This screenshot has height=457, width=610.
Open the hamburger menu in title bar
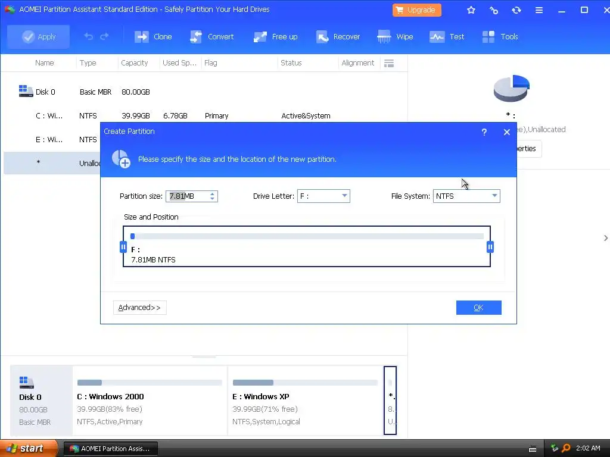(x=539, y=10)
